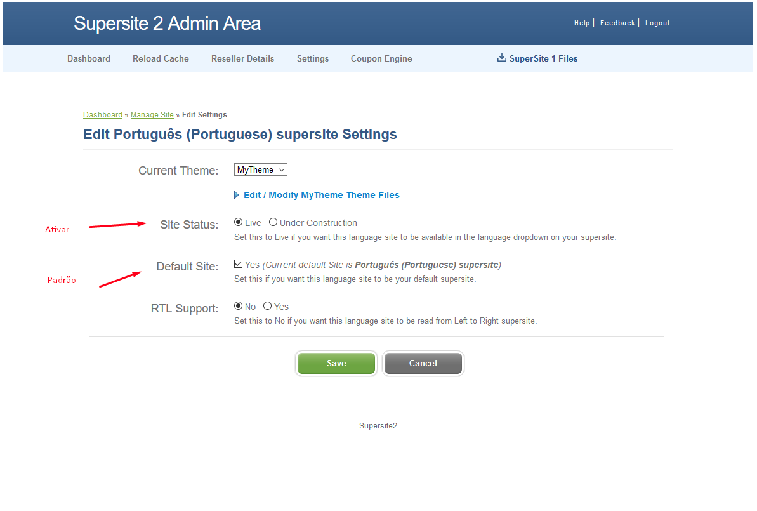Viewport: 757px width, 511px height.
Task: Click the Logout link
Action: (657, 23)
